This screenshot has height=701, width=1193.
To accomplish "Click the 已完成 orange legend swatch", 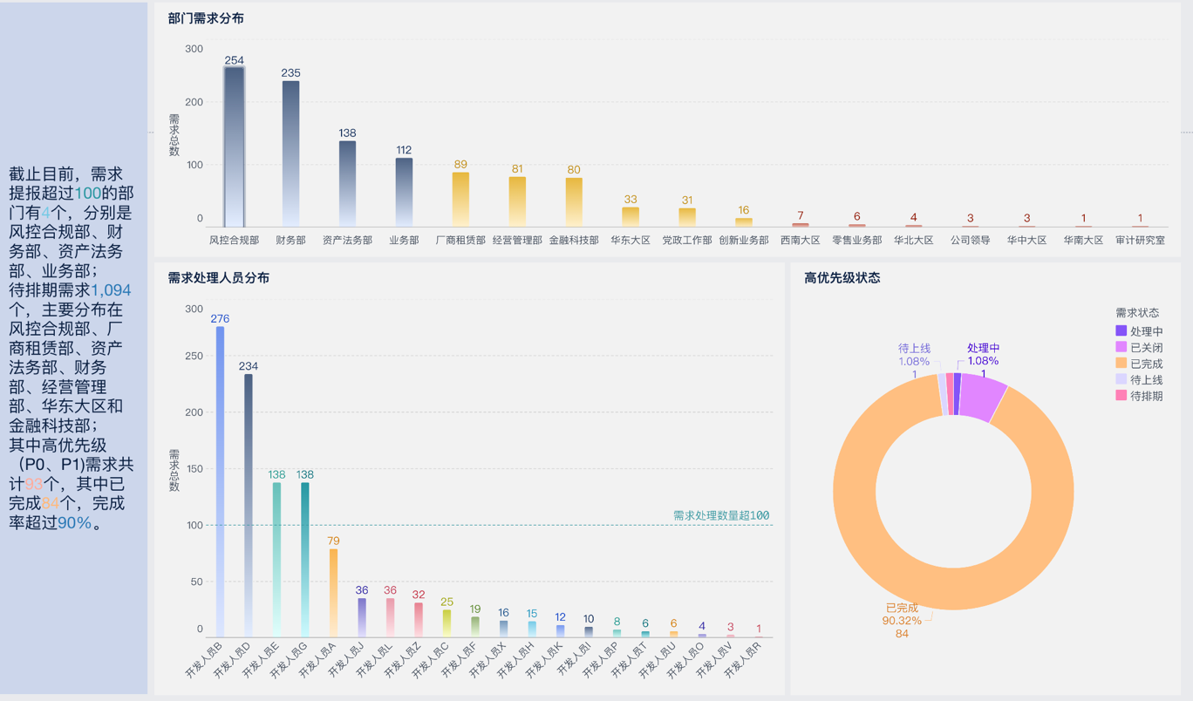I will click(x=1121, y=364).
